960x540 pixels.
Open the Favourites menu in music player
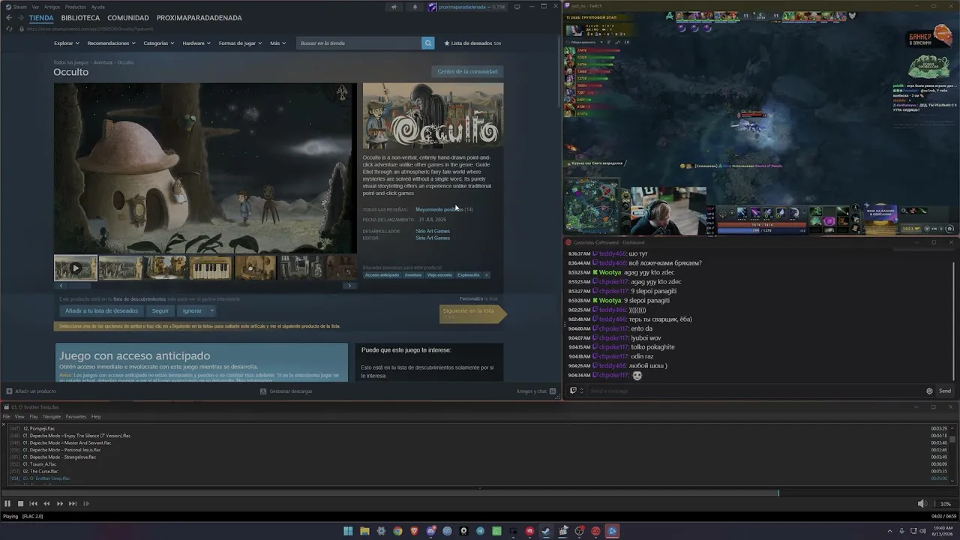(x=76, y=416)
